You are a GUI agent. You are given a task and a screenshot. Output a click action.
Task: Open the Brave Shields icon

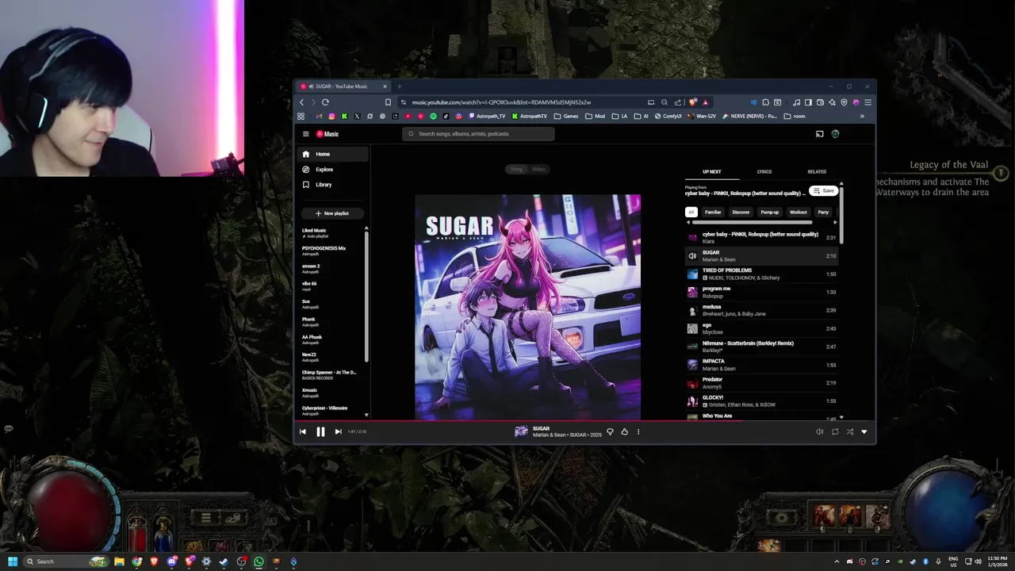point(693,102)
